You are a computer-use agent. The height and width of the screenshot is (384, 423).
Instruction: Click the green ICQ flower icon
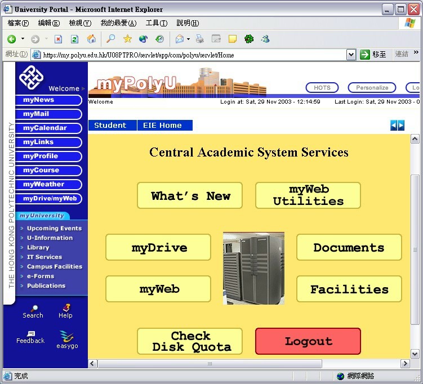[249, 39]
